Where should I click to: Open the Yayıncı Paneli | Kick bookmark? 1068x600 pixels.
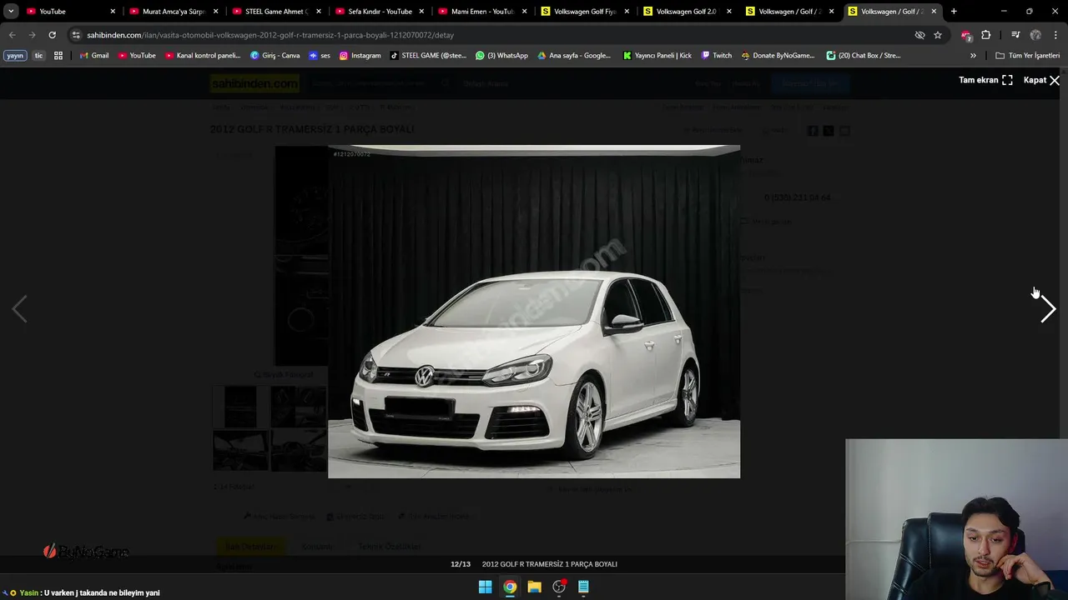click(x=657, y=56)
